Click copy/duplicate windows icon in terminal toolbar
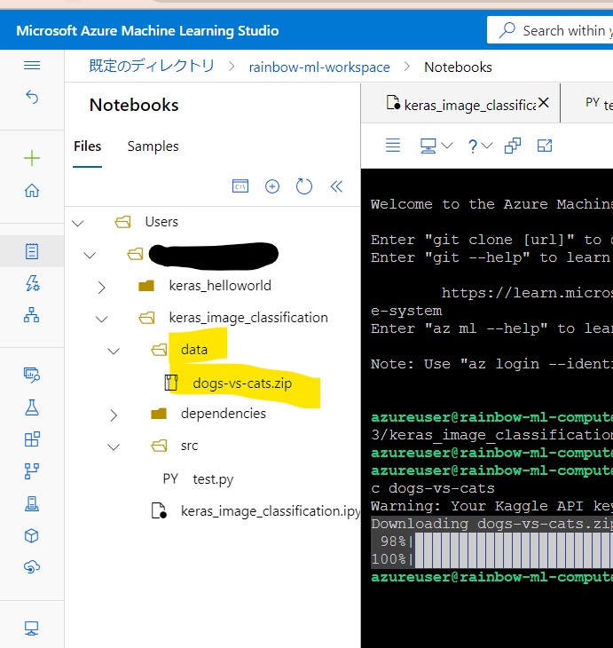Viewport: 613px width, 648px height. tap(513, 146)
